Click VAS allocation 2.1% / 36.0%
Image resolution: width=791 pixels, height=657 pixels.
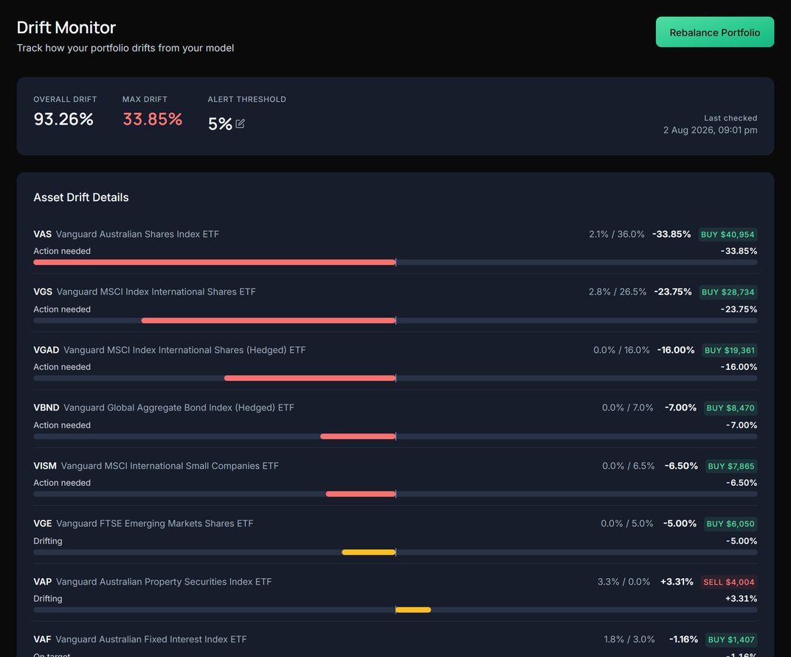tap(616, 234)
